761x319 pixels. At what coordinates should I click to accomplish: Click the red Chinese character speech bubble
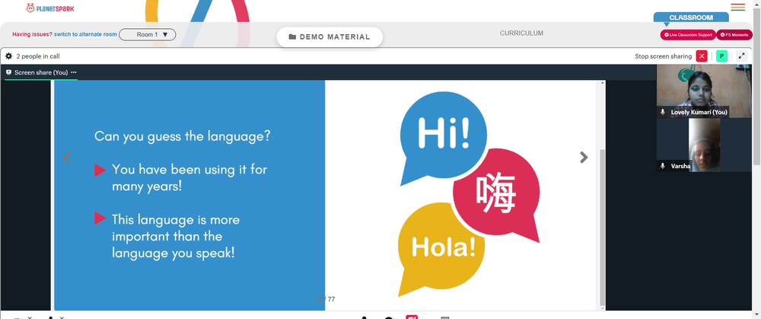496,196
